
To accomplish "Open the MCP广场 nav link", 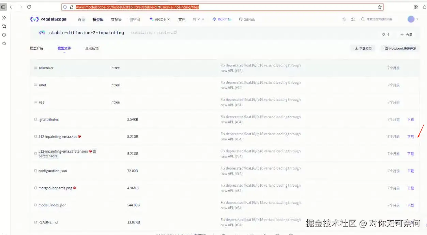I will [x=222, y=19].
